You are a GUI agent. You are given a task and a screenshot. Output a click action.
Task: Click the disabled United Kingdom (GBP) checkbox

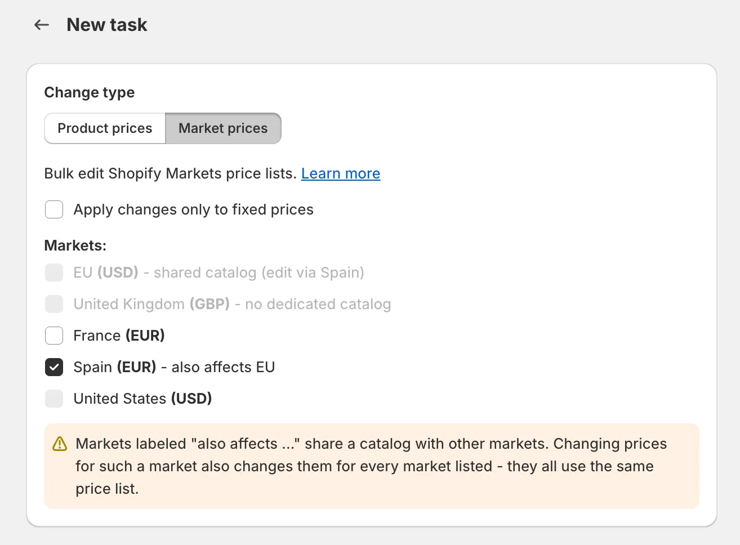54,304
